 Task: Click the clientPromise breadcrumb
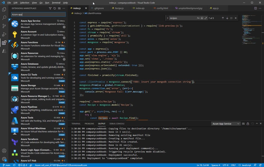[93, 13]
